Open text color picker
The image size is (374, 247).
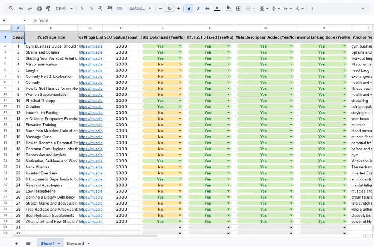[217, 9]
